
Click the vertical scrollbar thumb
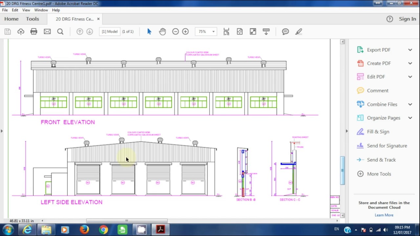343,170
